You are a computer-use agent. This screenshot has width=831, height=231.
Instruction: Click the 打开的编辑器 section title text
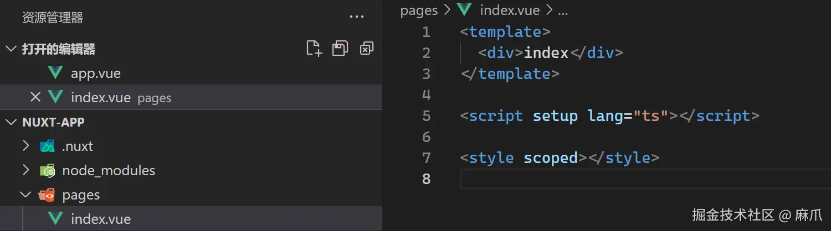point(59,49)
